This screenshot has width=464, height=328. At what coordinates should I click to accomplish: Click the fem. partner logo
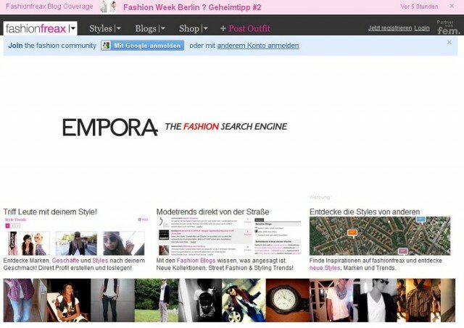click(448, 28)
